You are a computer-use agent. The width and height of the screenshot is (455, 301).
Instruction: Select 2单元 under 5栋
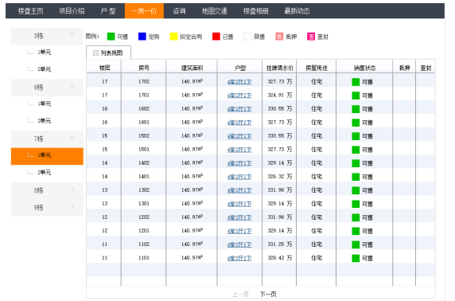(44, 69)
